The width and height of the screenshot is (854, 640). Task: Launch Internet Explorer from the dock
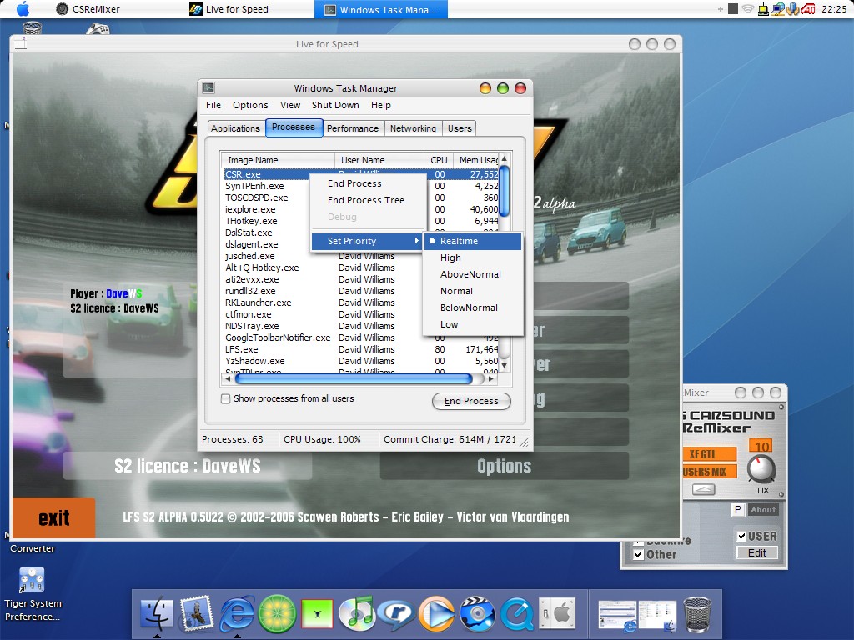[x=236, y=614]
